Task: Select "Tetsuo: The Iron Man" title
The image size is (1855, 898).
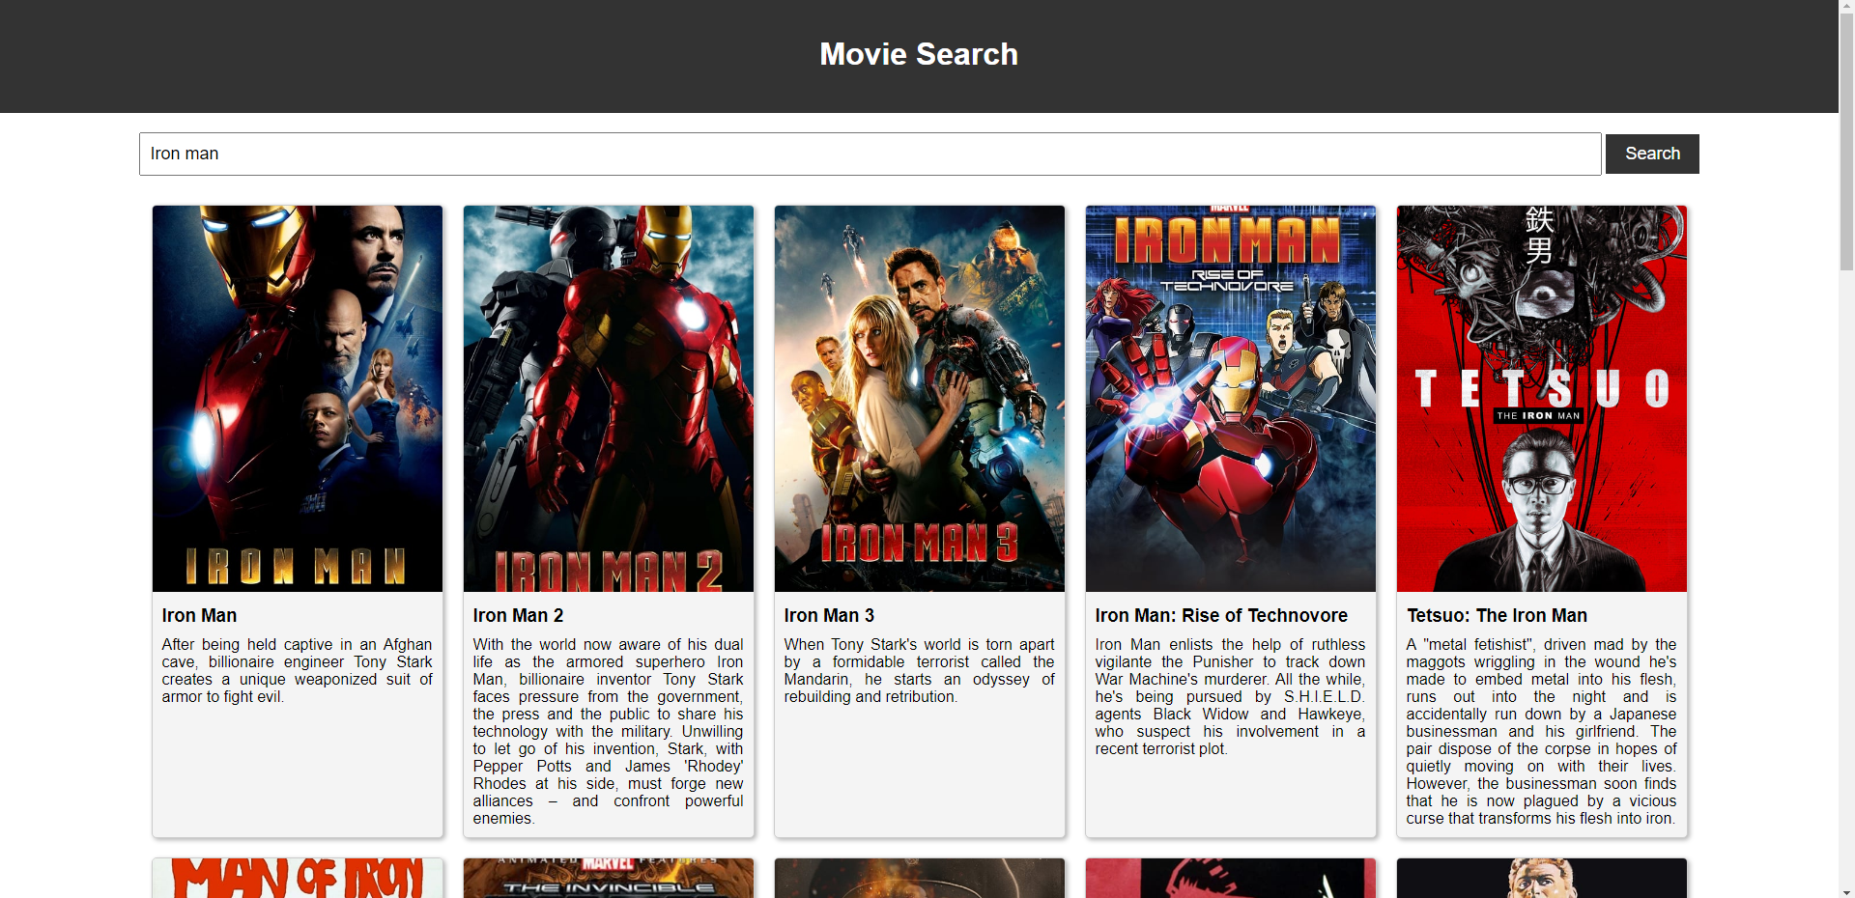Action: click(1497, 615)
